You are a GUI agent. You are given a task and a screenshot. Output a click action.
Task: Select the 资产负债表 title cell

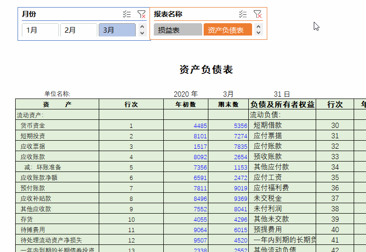(206, 70)
